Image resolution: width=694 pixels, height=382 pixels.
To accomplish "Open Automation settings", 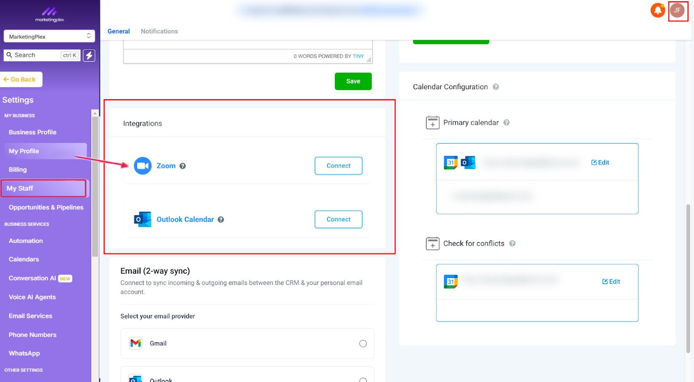I will point(26,241).
